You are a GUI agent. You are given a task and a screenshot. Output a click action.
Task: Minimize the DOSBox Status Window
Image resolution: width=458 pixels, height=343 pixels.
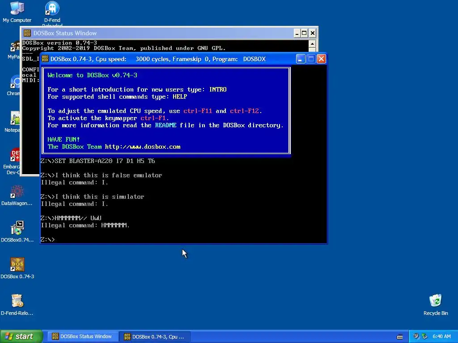297,33
